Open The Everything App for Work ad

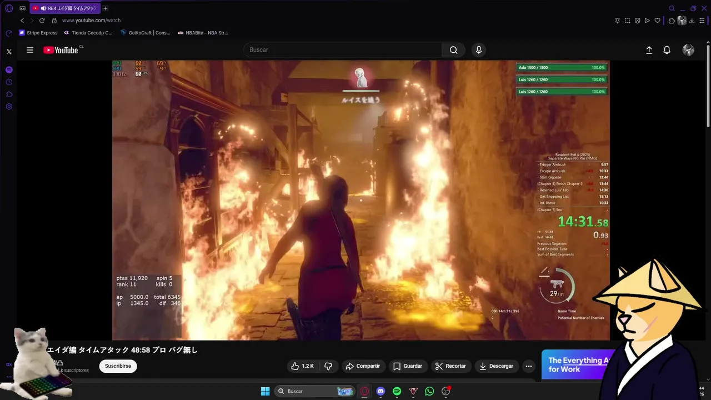(578, 364)
